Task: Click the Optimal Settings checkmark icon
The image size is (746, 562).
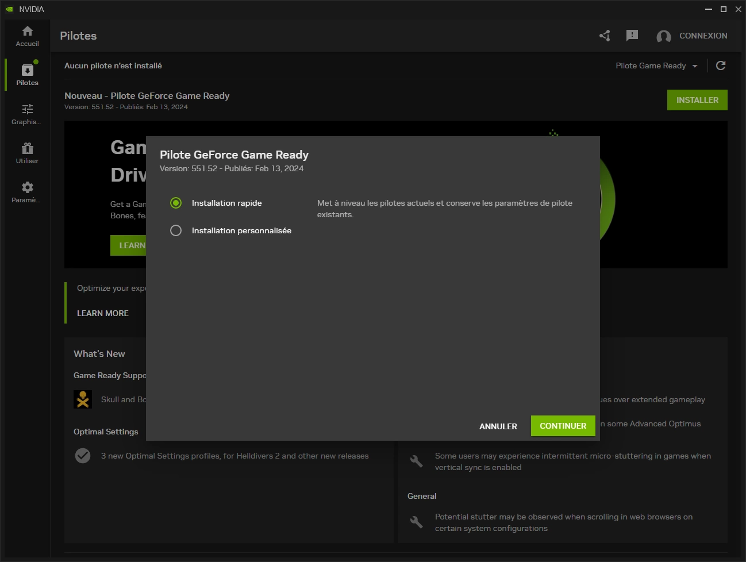Action: [x=83, y=456]
